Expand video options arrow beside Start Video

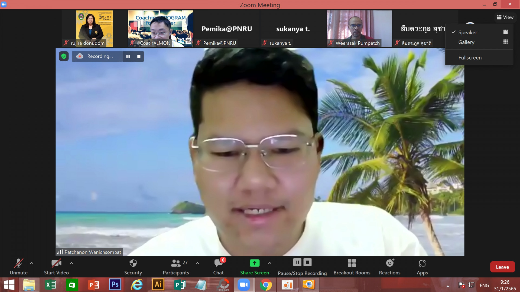coord(71,263)
